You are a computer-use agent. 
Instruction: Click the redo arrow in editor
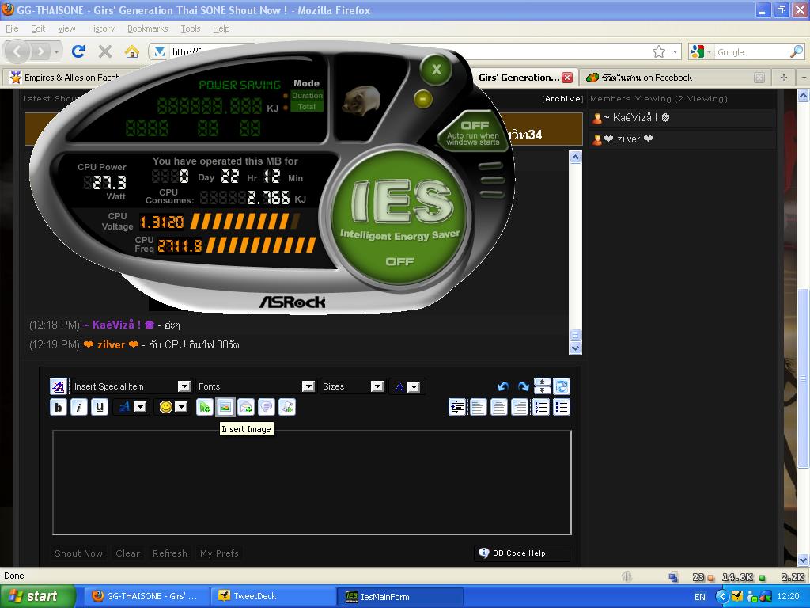click(523, 386)
